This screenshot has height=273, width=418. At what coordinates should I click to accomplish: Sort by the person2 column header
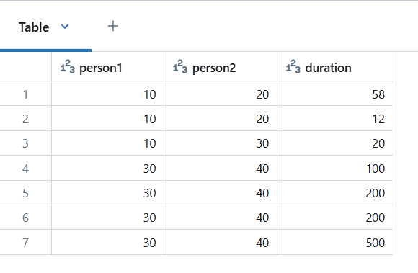pos(221,66)
